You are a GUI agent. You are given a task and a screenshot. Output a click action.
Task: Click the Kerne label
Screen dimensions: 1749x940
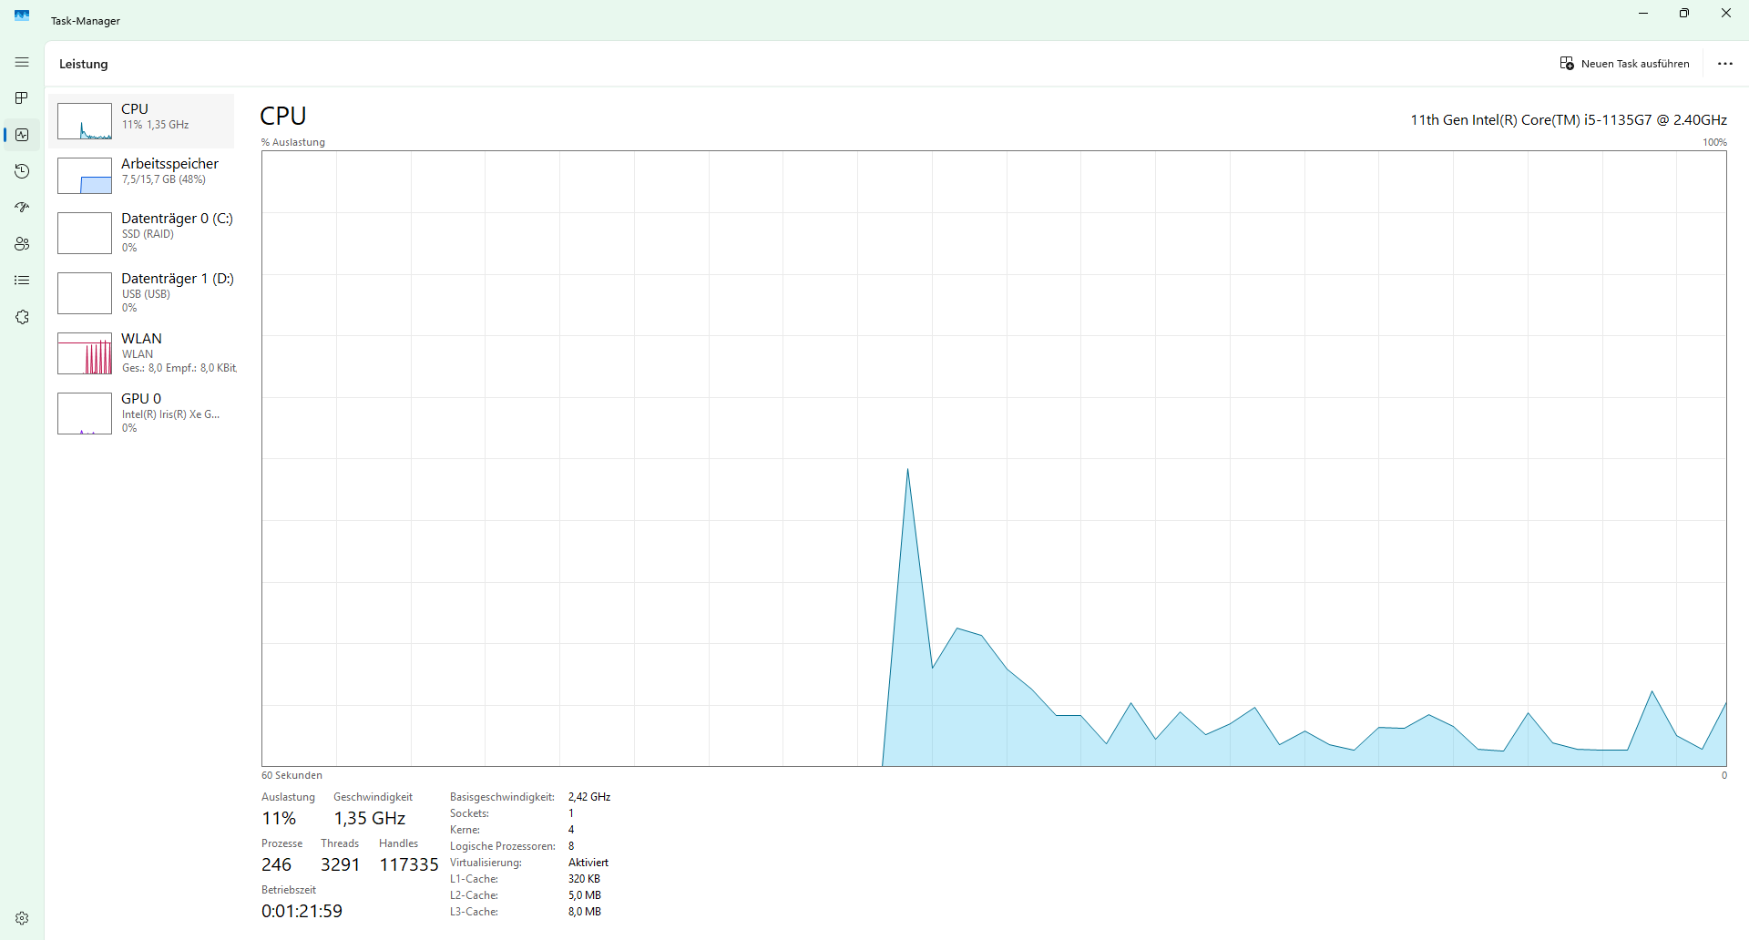pyautogui.click(x=465, y=830)
